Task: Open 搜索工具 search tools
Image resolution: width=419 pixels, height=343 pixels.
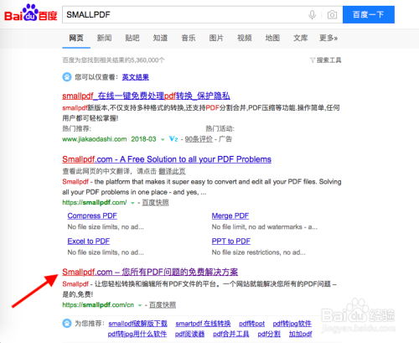Action: click(x=328, y=60)
